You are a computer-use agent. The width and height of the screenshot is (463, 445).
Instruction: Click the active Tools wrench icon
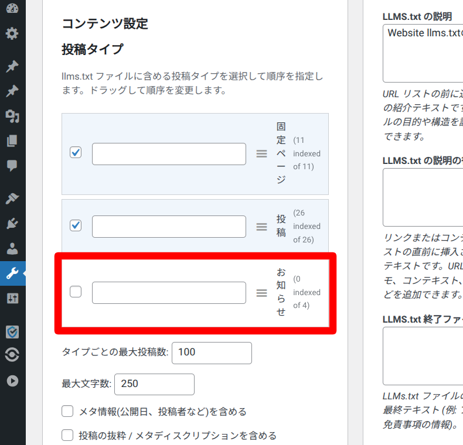click(13, 273)
